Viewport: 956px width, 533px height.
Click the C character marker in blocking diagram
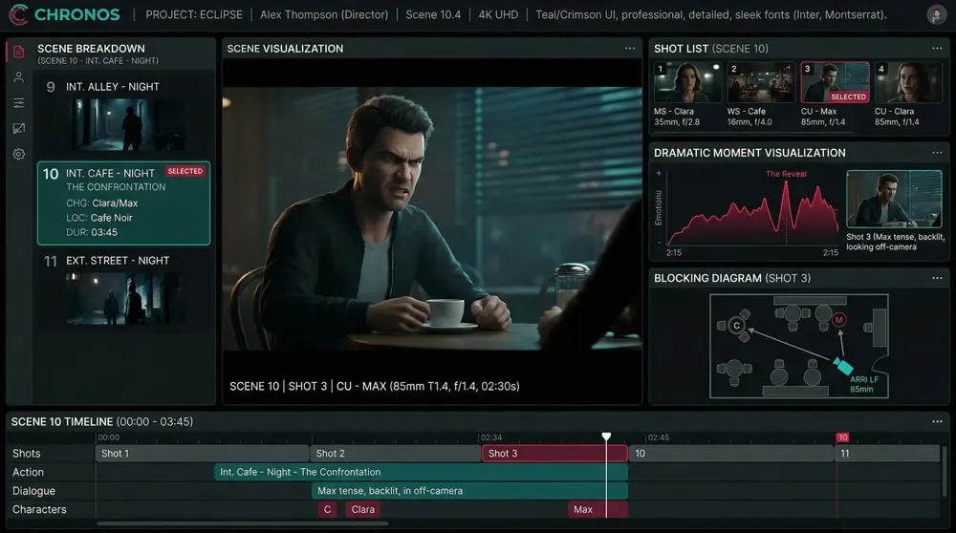[x=736, y=326]
